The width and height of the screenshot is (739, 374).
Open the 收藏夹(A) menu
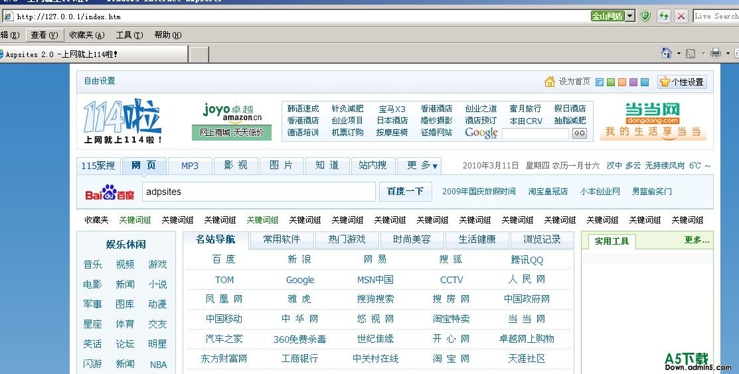pos(87,34)
